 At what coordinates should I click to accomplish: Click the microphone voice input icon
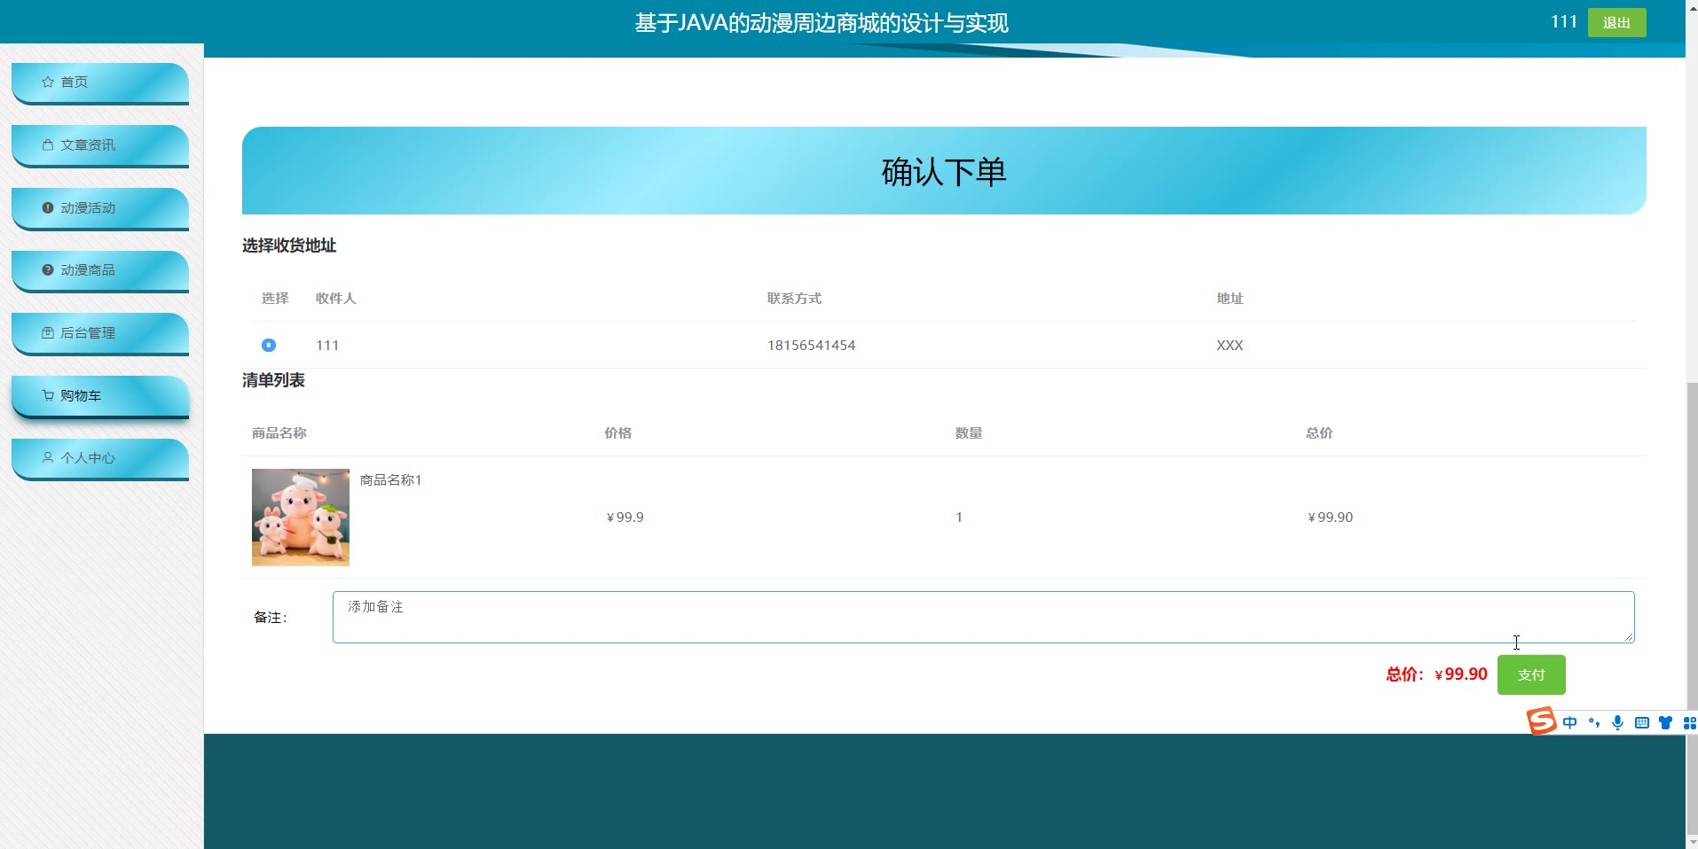pos(1618,723)
